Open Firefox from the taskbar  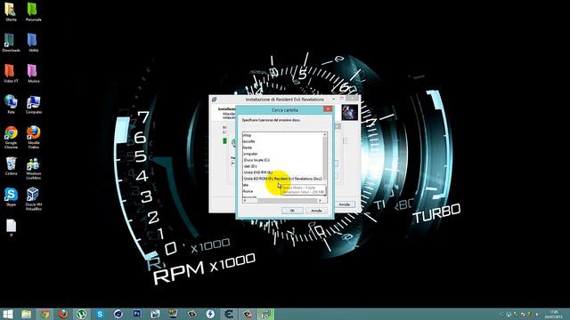pyautogui.click(x=63, y=314)
